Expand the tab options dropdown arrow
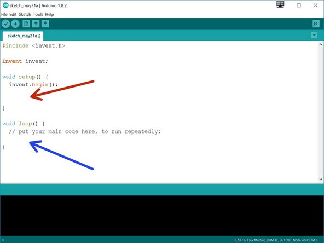 314,36
